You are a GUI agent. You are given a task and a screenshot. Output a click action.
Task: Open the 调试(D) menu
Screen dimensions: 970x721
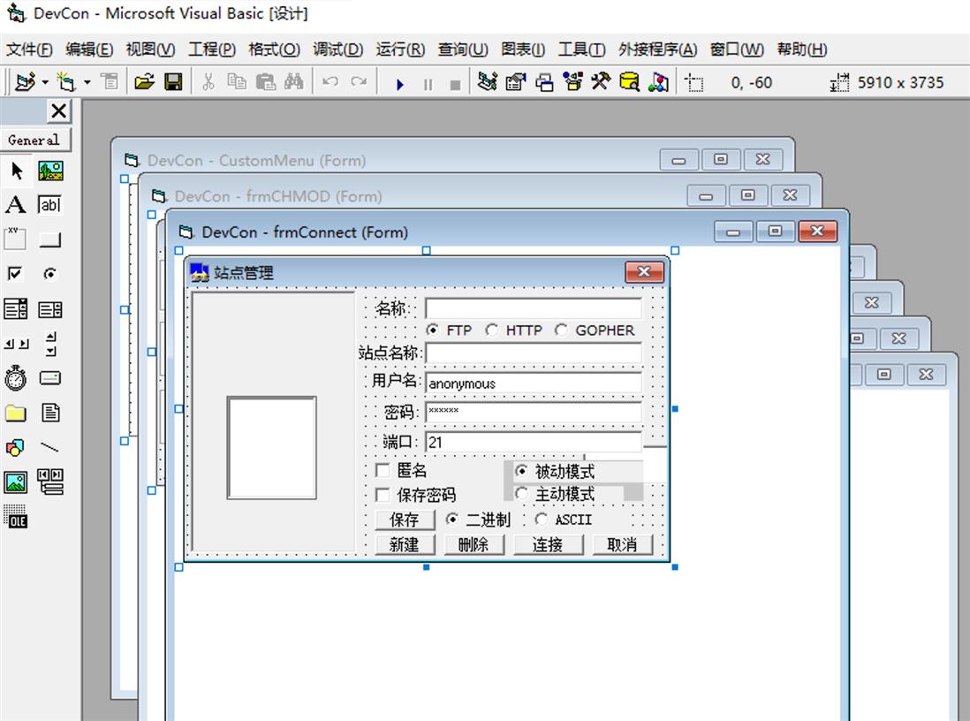tap(337, 49)
